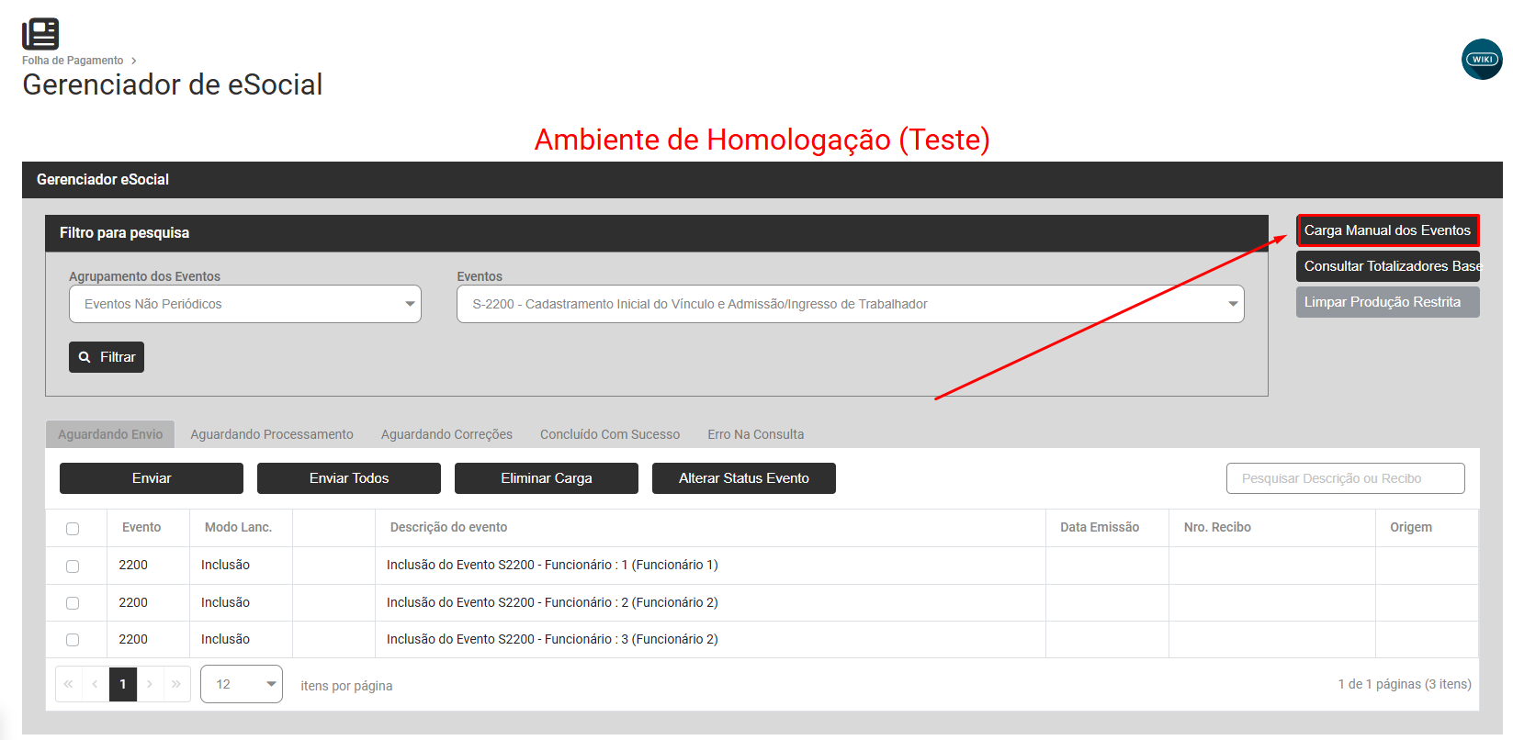
Task: Switch to Aguardando Processamento tab
Action: click(x=272, y=434)
